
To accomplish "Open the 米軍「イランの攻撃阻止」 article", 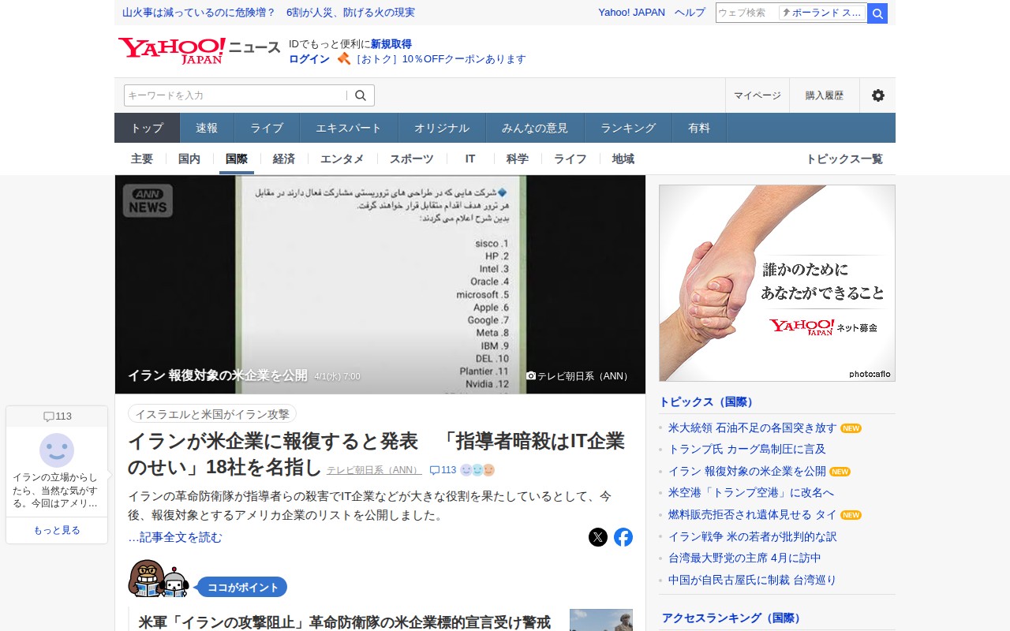I will pyautogui.click(x=344, y=622).
